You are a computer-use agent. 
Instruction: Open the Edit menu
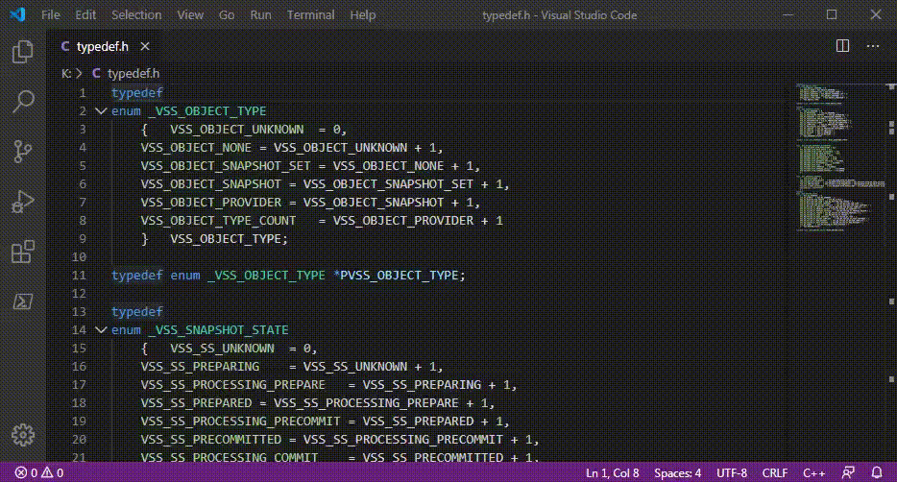tap(85, 14)
